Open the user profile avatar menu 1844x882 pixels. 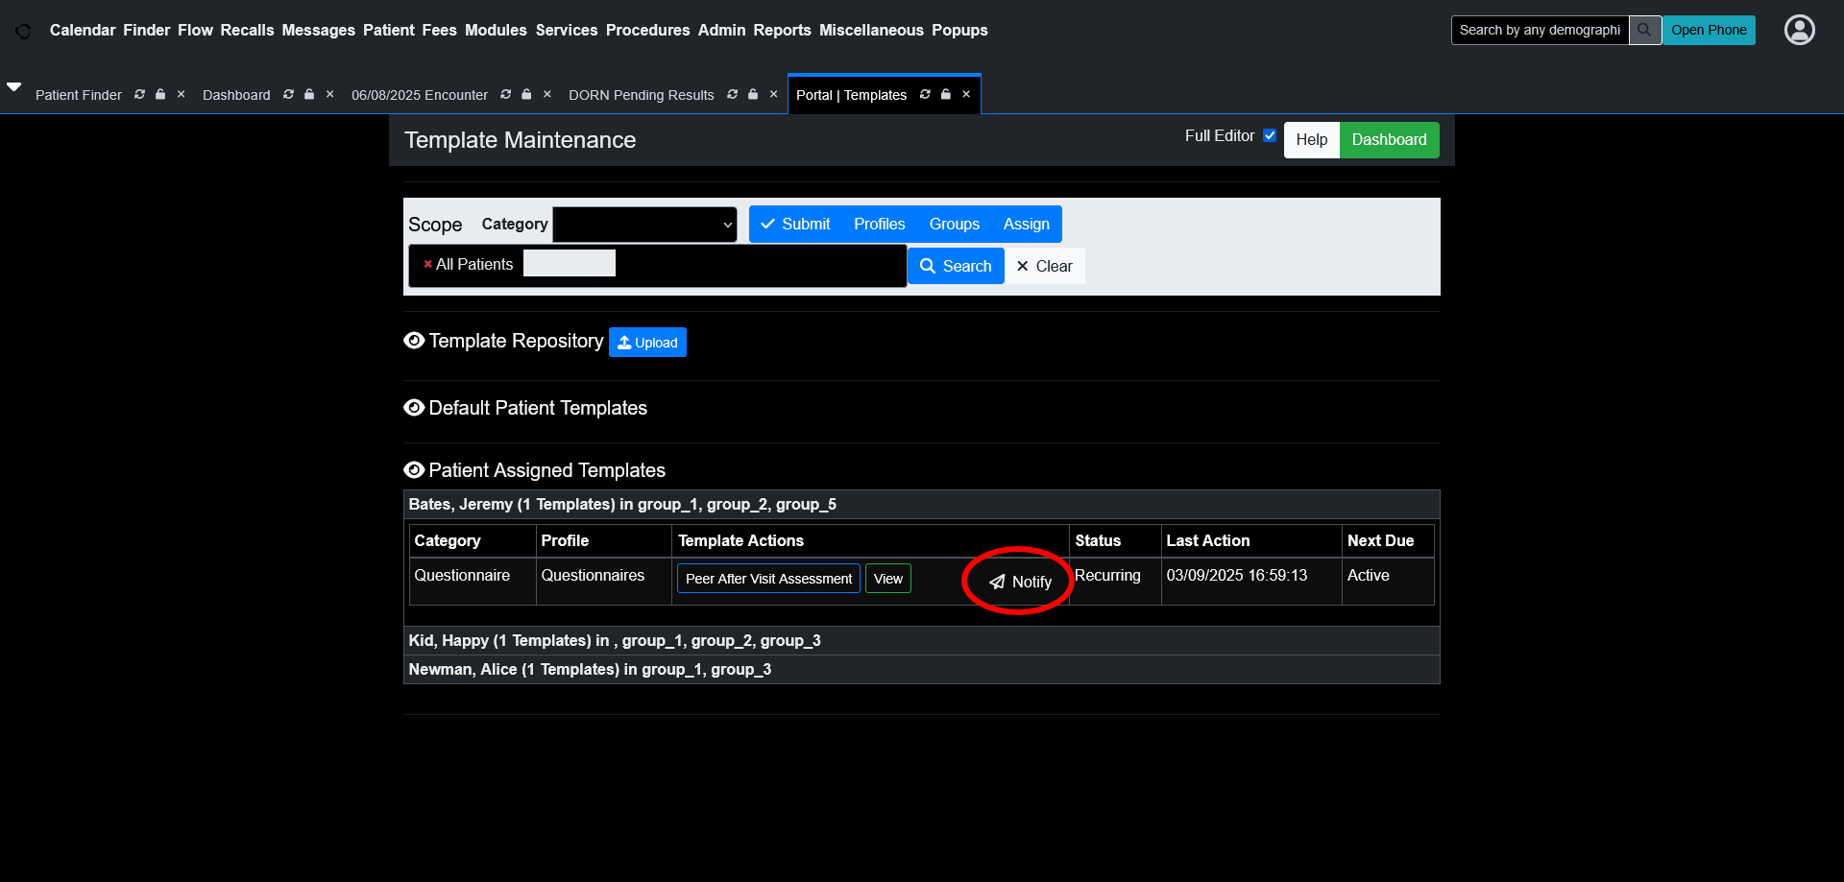(1799, 30)
